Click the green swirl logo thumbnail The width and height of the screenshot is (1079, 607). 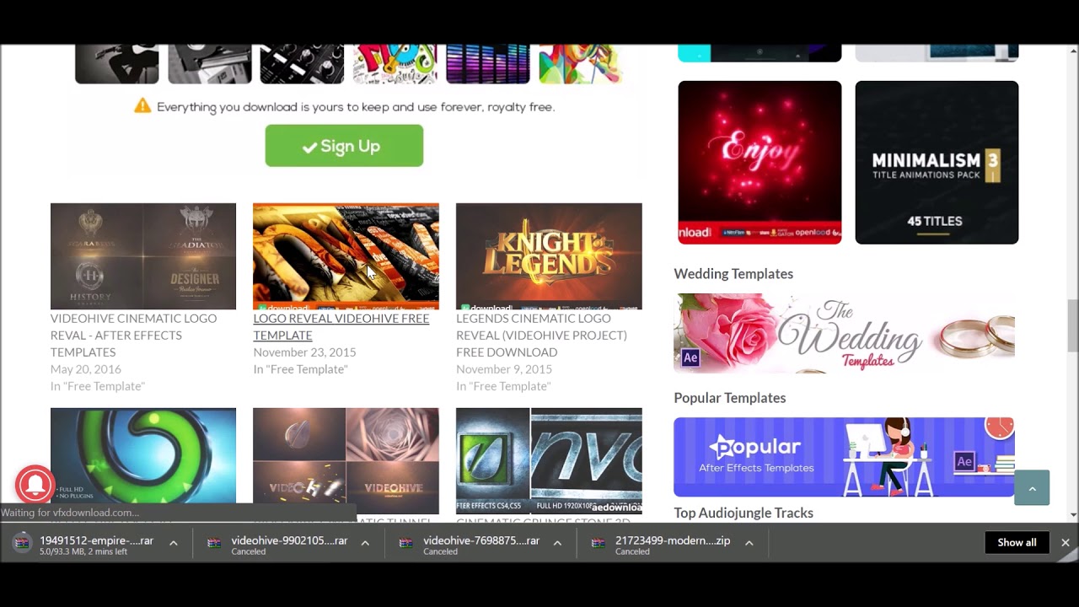click(x=143, y=460)
